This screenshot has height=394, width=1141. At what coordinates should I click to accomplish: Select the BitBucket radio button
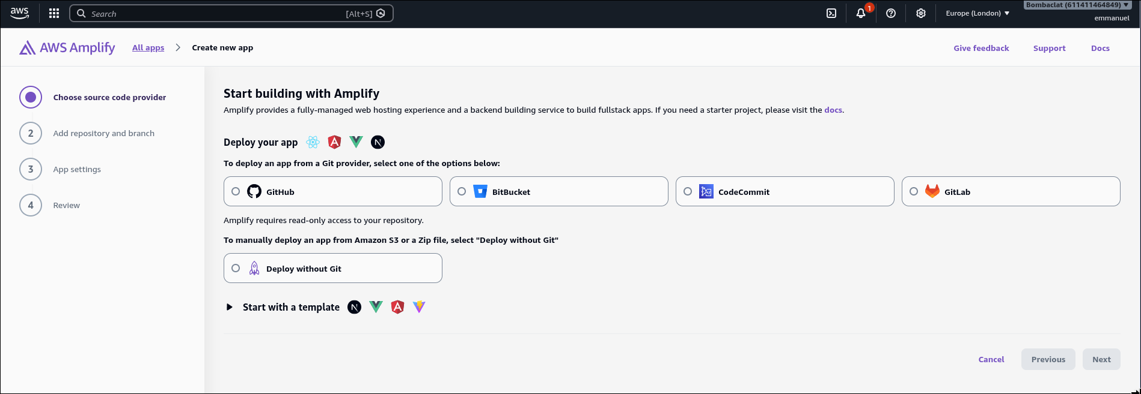coord(462,191)
